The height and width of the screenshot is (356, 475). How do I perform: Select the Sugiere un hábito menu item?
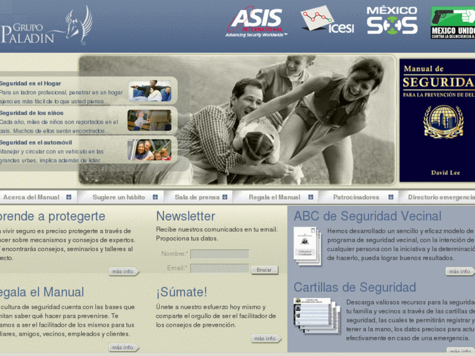click(119, 197)
